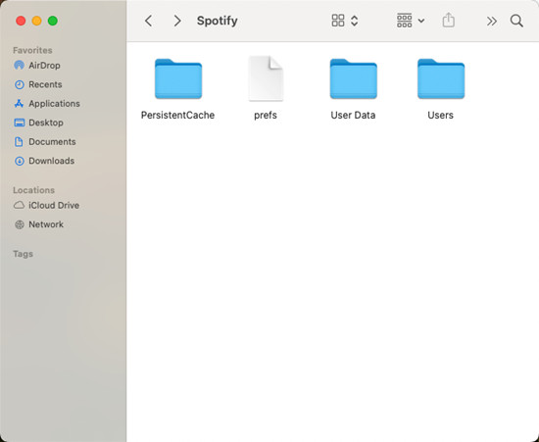The width and height of the screenshot is (539, 442).
Task: Click the User Data name label
Action: (353, 115)
